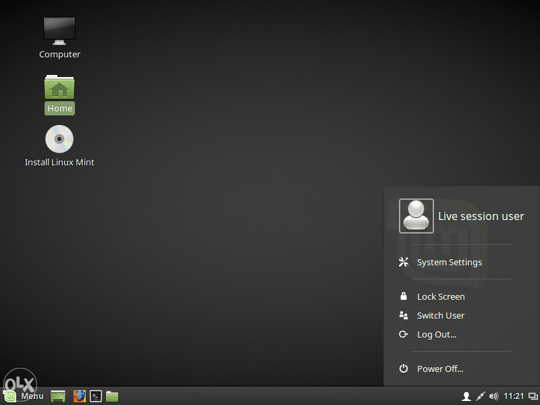Launch Firefox from the panel
Image resolution: width=540 pixels, height=405 pixels.
[79, 396]
